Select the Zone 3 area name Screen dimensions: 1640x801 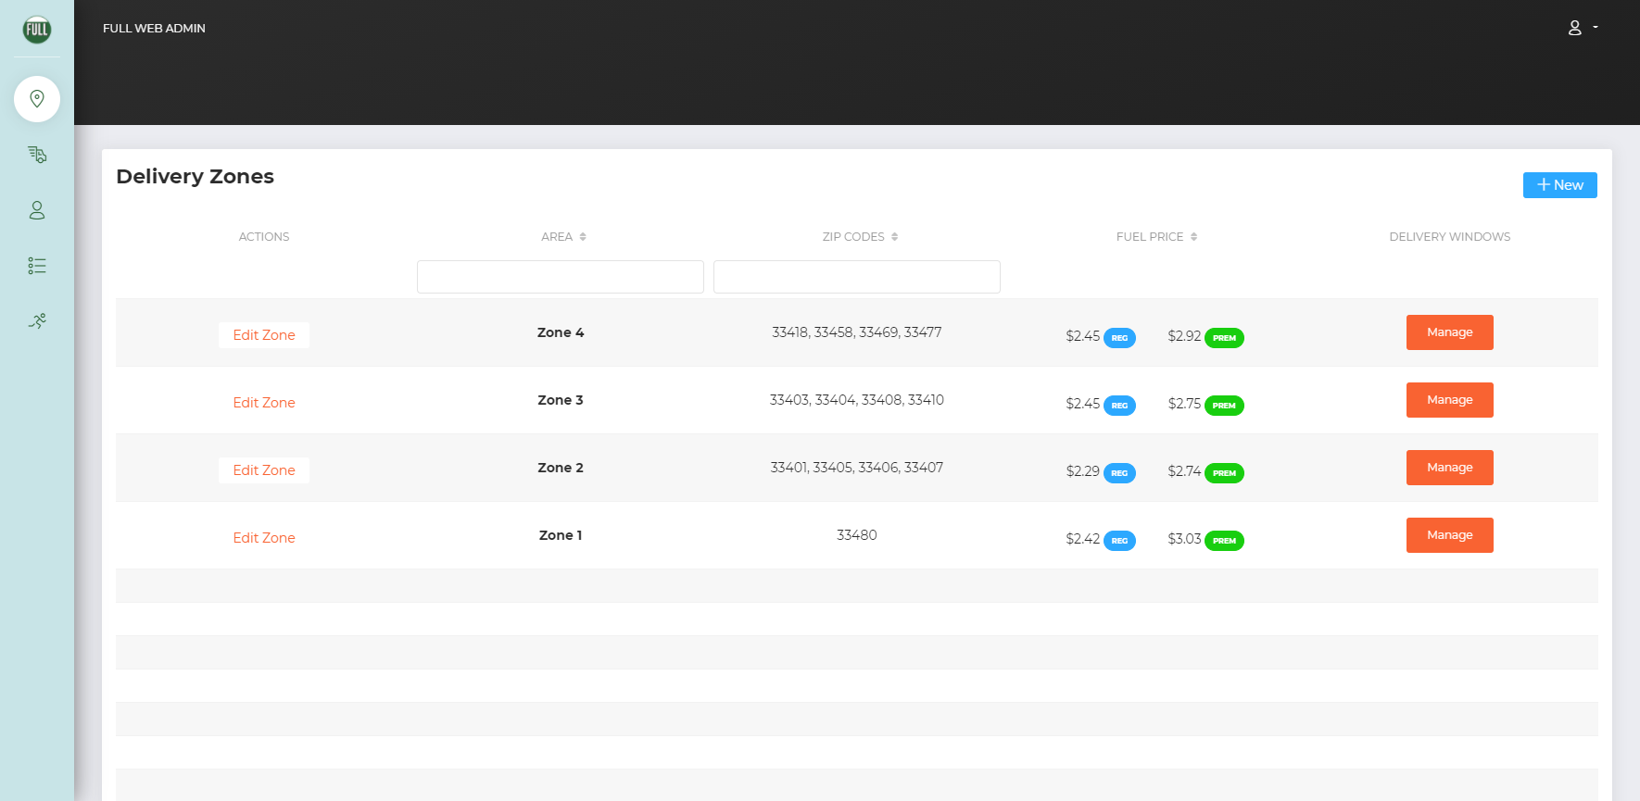tap(561, 400)
